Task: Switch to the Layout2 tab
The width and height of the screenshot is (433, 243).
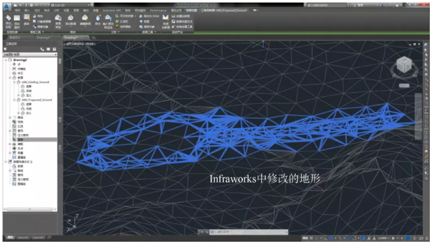Action: pyautogui.click(x=38, y=237)
